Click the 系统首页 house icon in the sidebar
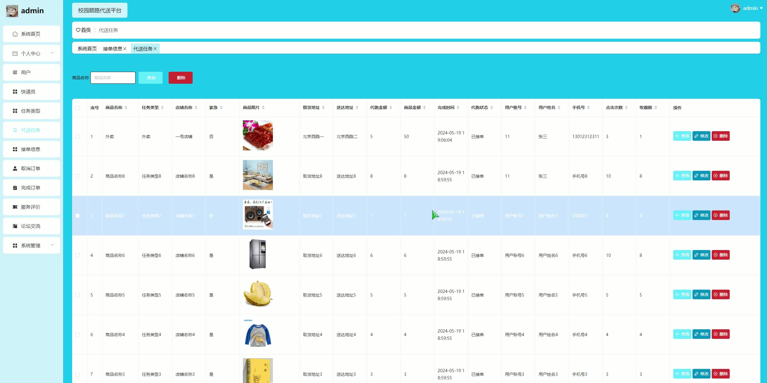767x383 pixels. point(15,34)
